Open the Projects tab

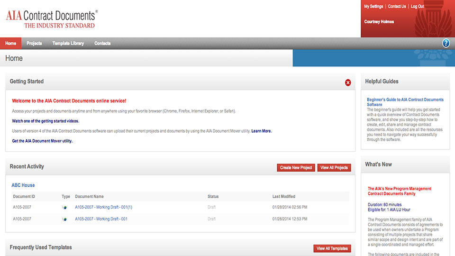click(34, 43)
